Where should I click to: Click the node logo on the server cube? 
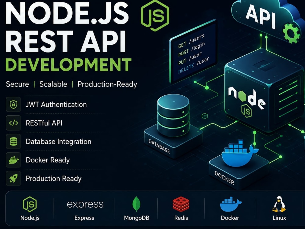247,98
